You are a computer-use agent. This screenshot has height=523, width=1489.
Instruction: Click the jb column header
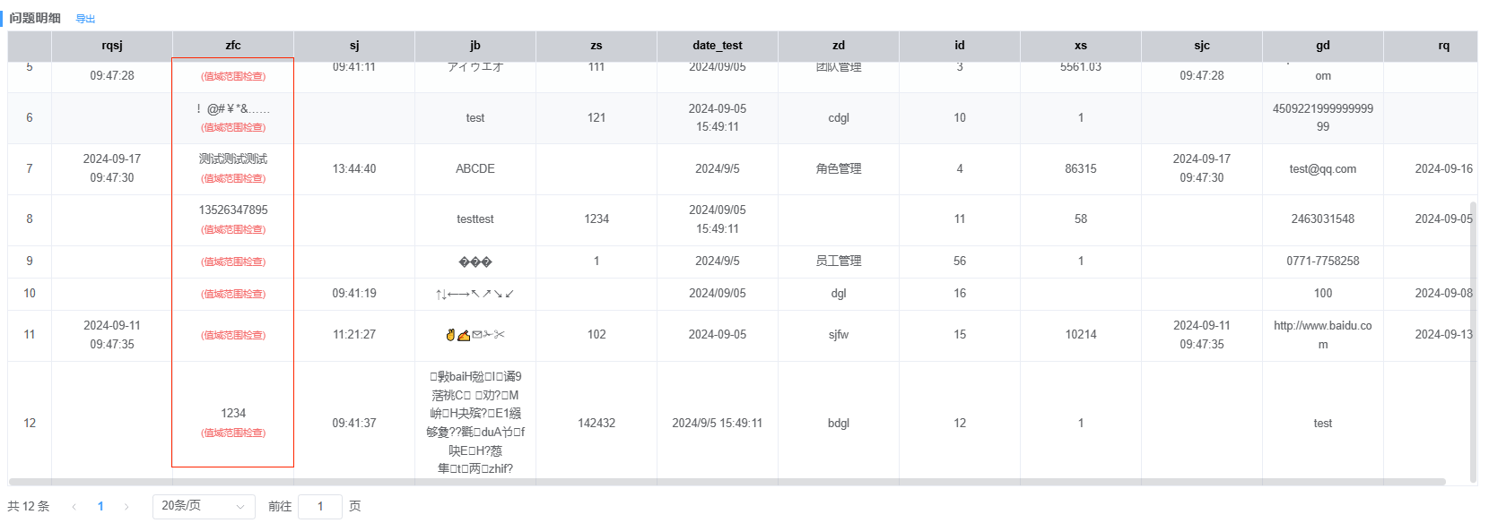(475, 46)
